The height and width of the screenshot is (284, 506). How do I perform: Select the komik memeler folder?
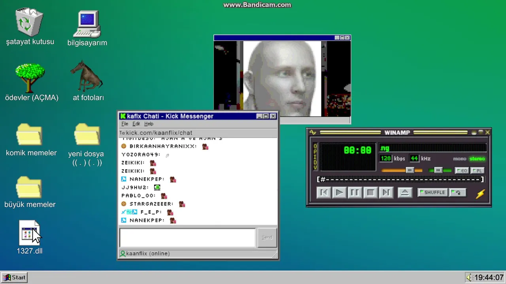click(x=29, y=135)
